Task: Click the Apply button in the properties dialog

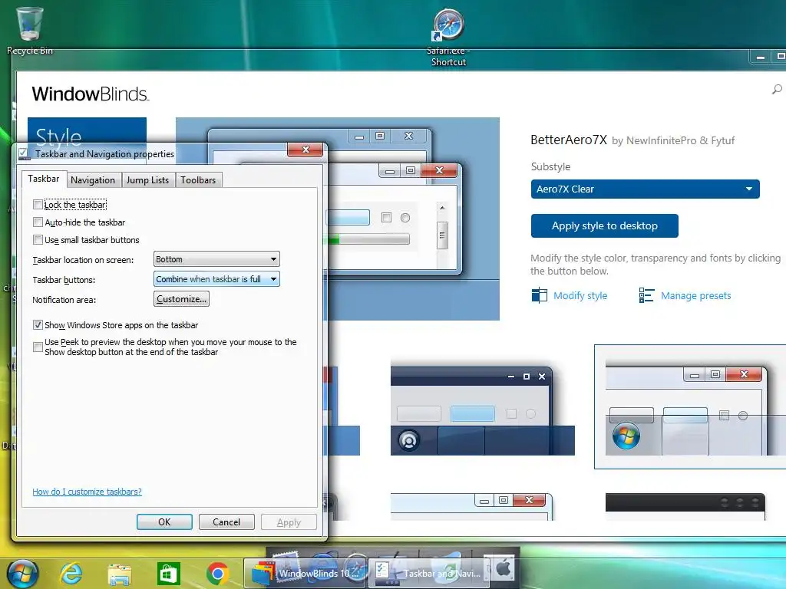Action: pyautogui.click(x=289, y=522)
